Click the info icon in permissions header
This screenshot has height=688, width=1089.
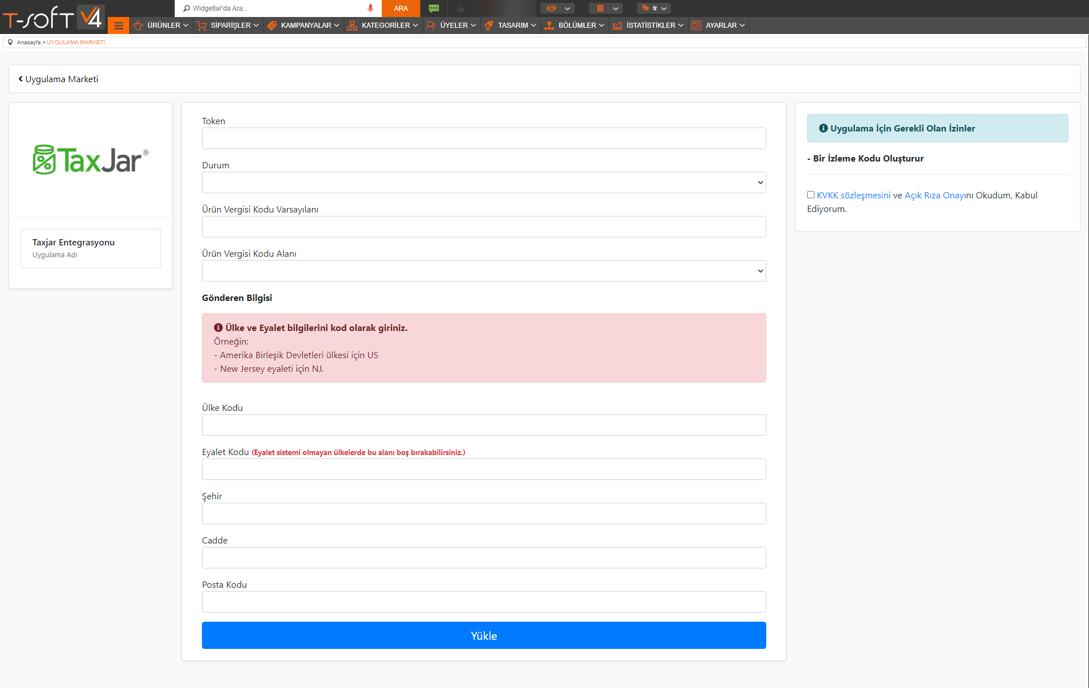click(823, 128)
